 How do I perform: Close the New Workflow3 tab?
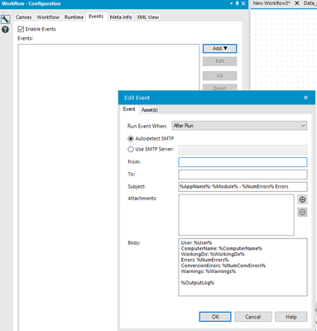pos(297,3)
